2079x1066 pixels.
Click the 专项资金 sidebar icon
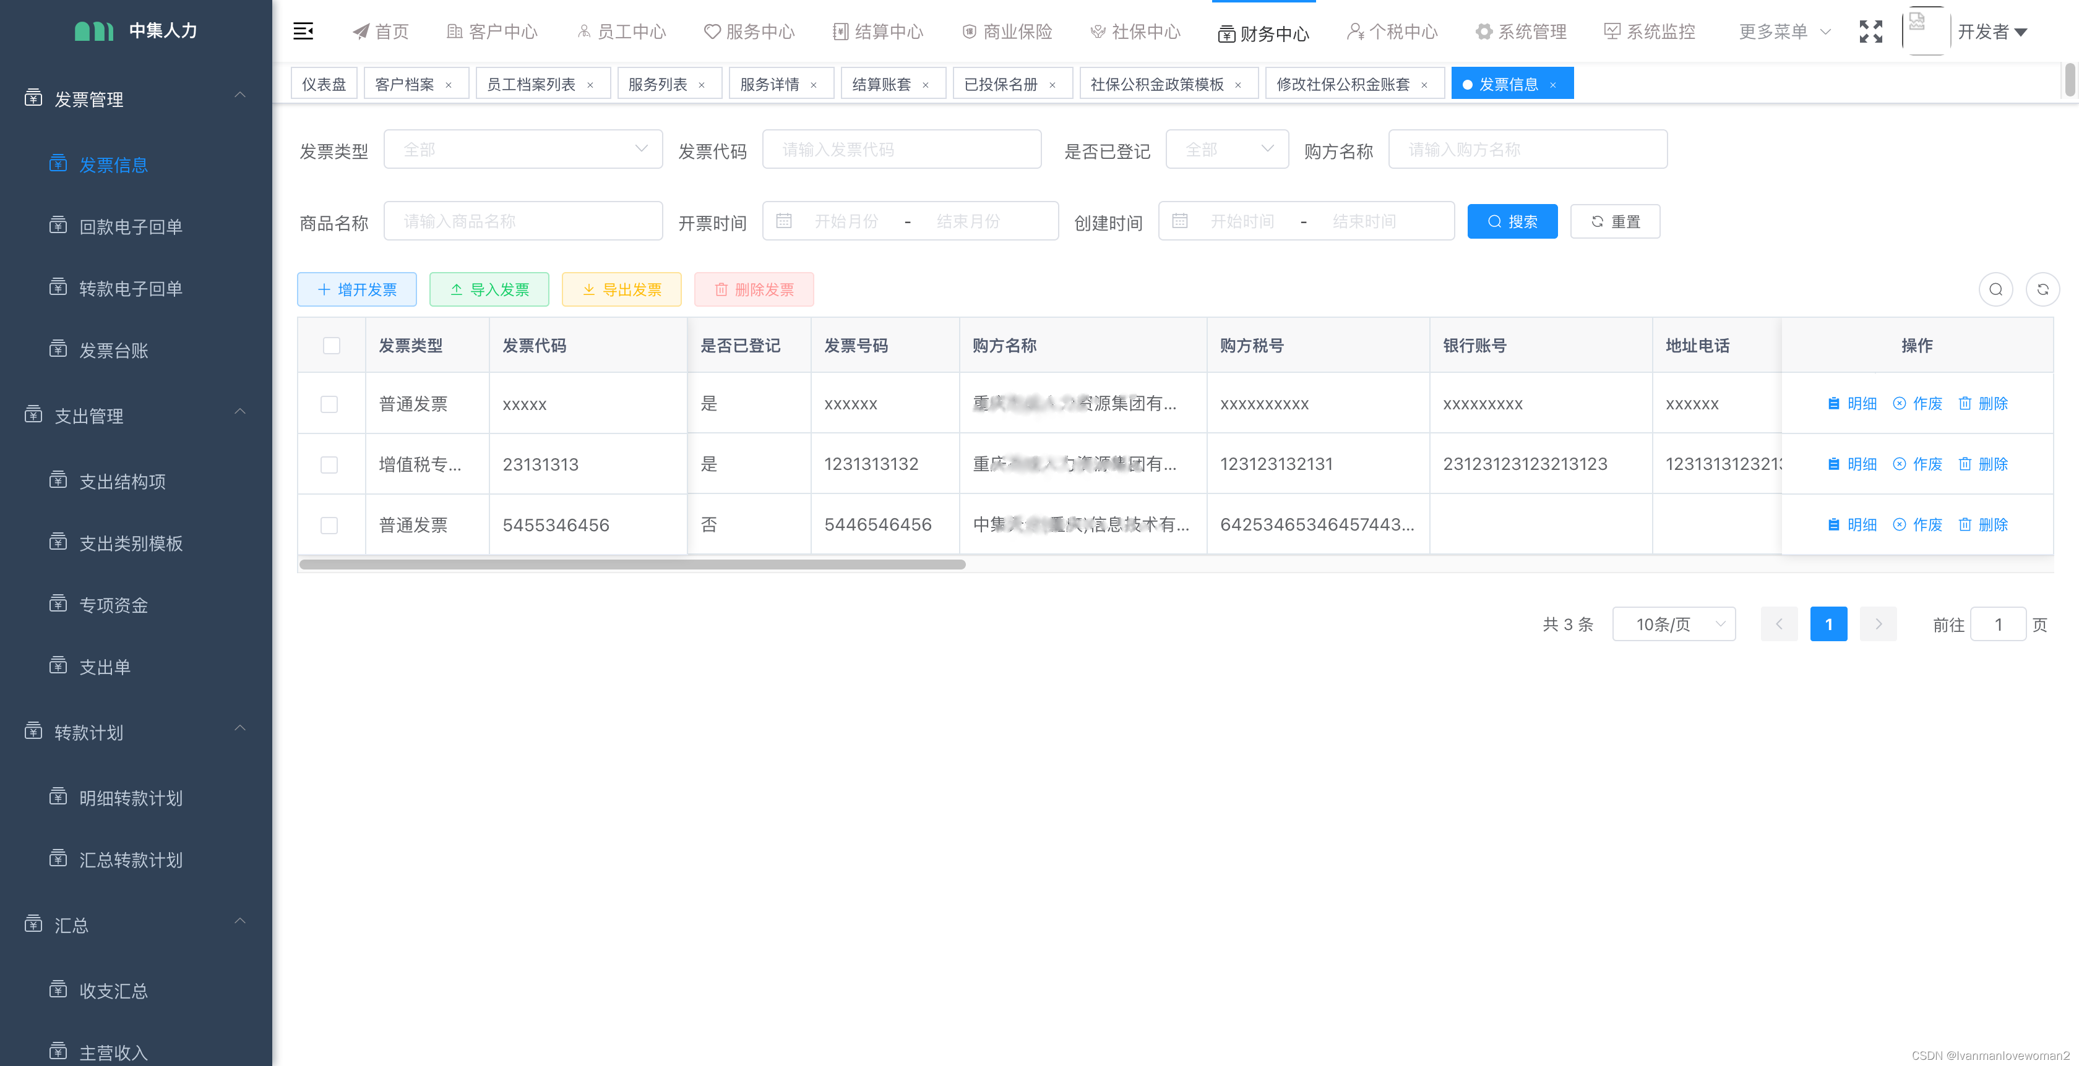click(x=58, y=604)
